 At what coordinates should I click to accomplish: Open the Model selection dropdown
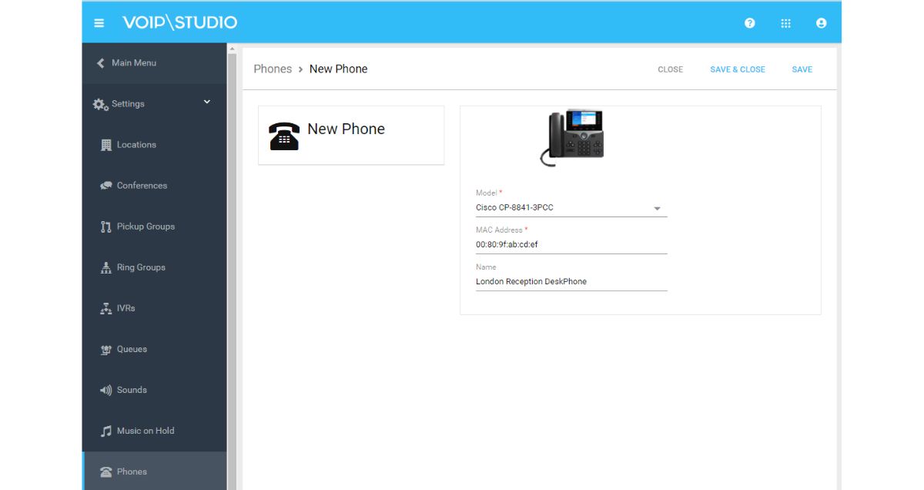(657, 207)
